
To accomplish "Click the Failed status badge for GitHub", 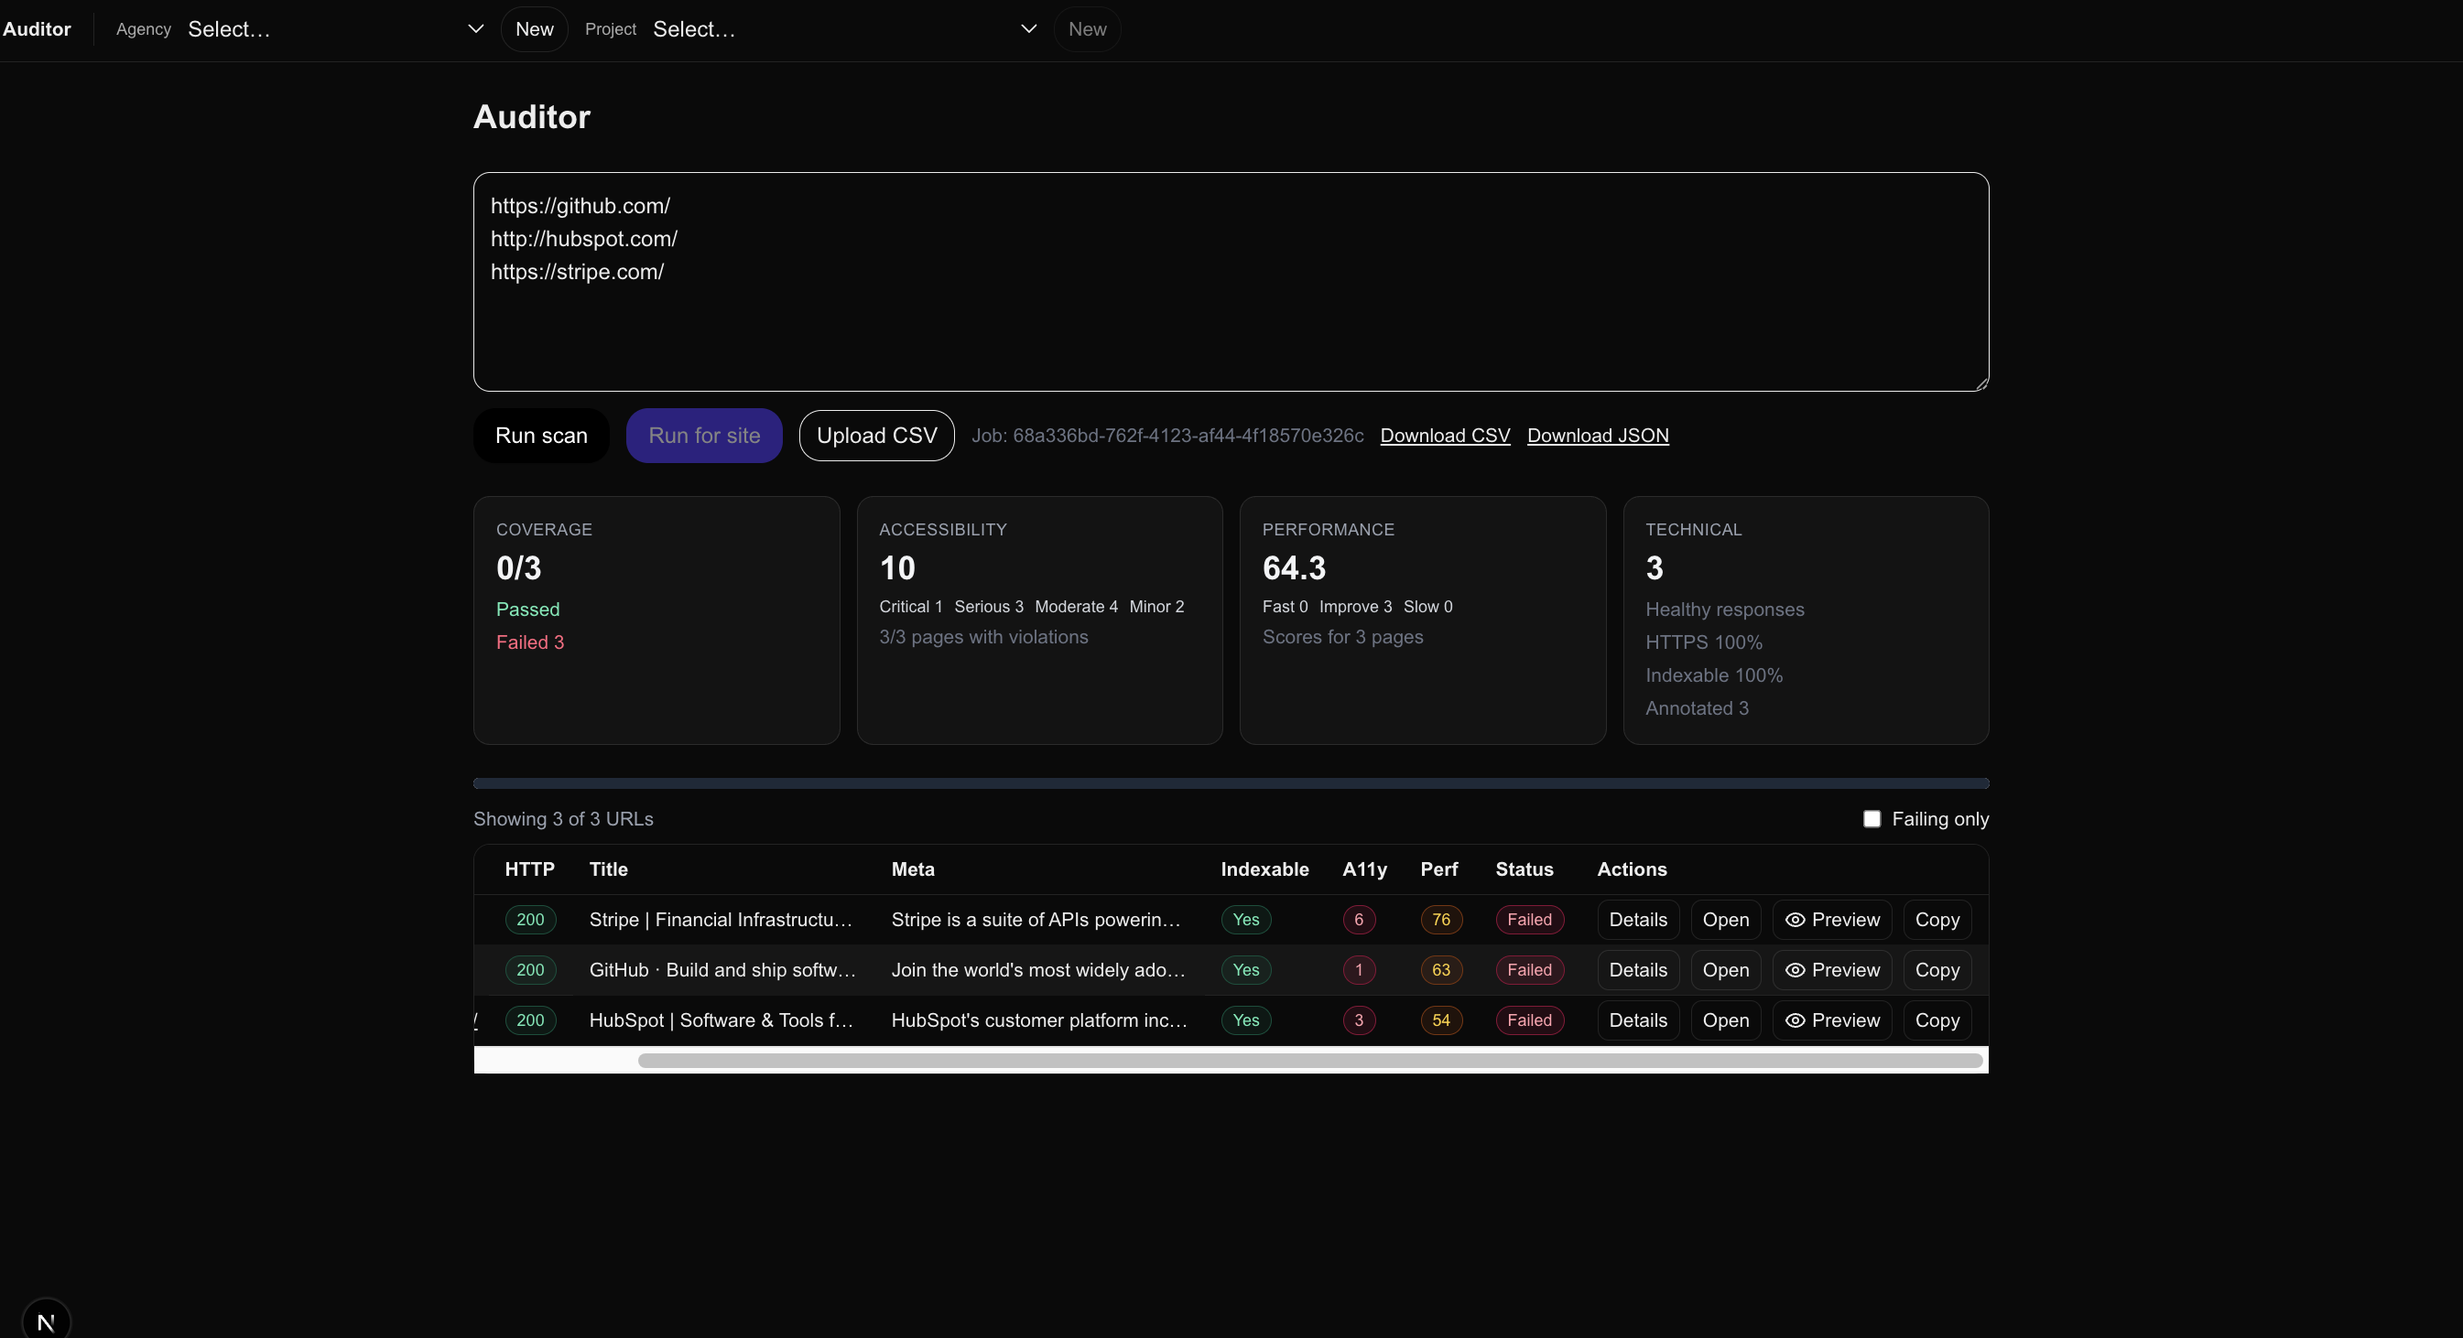I will pyautogui.click(x=1529, y=970).
